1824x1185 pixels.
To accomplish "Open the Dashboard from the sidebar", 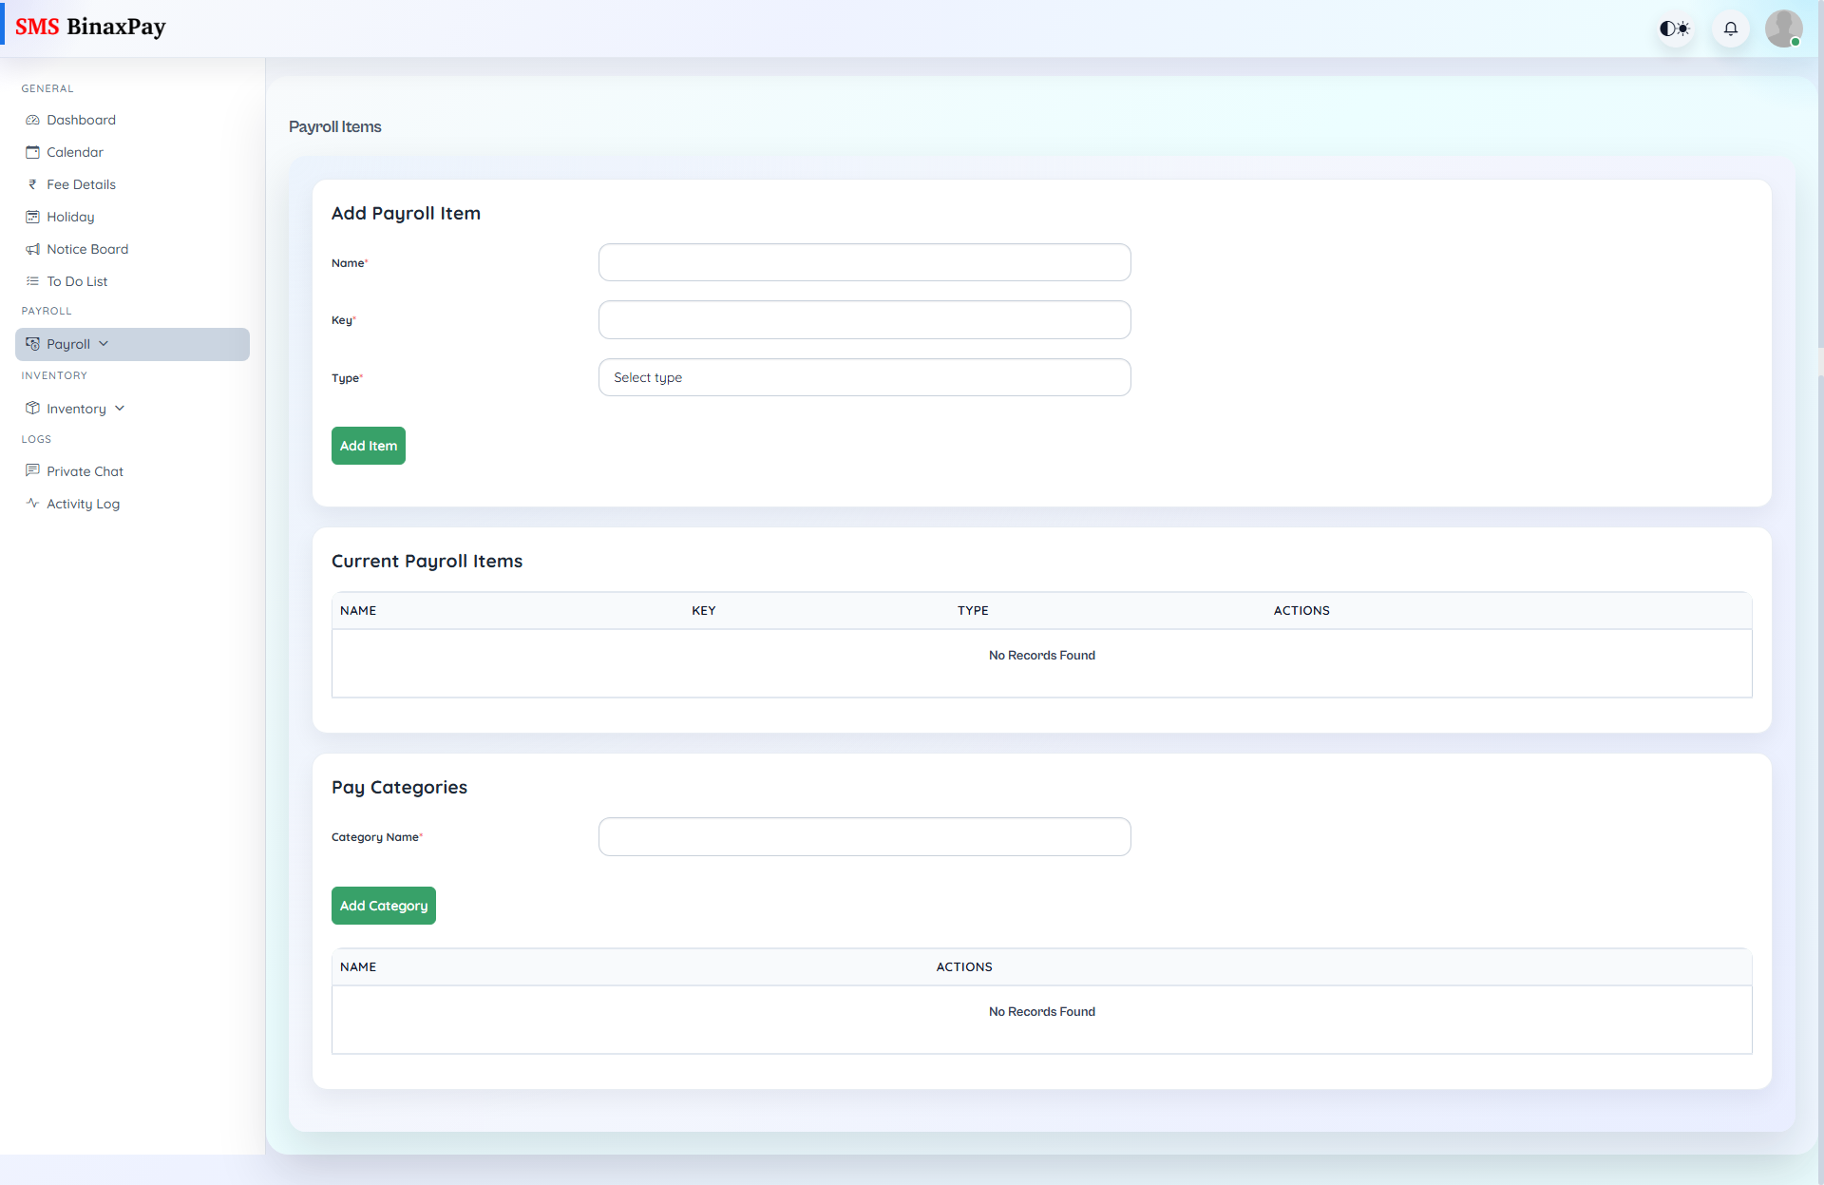I will point(81,120).
